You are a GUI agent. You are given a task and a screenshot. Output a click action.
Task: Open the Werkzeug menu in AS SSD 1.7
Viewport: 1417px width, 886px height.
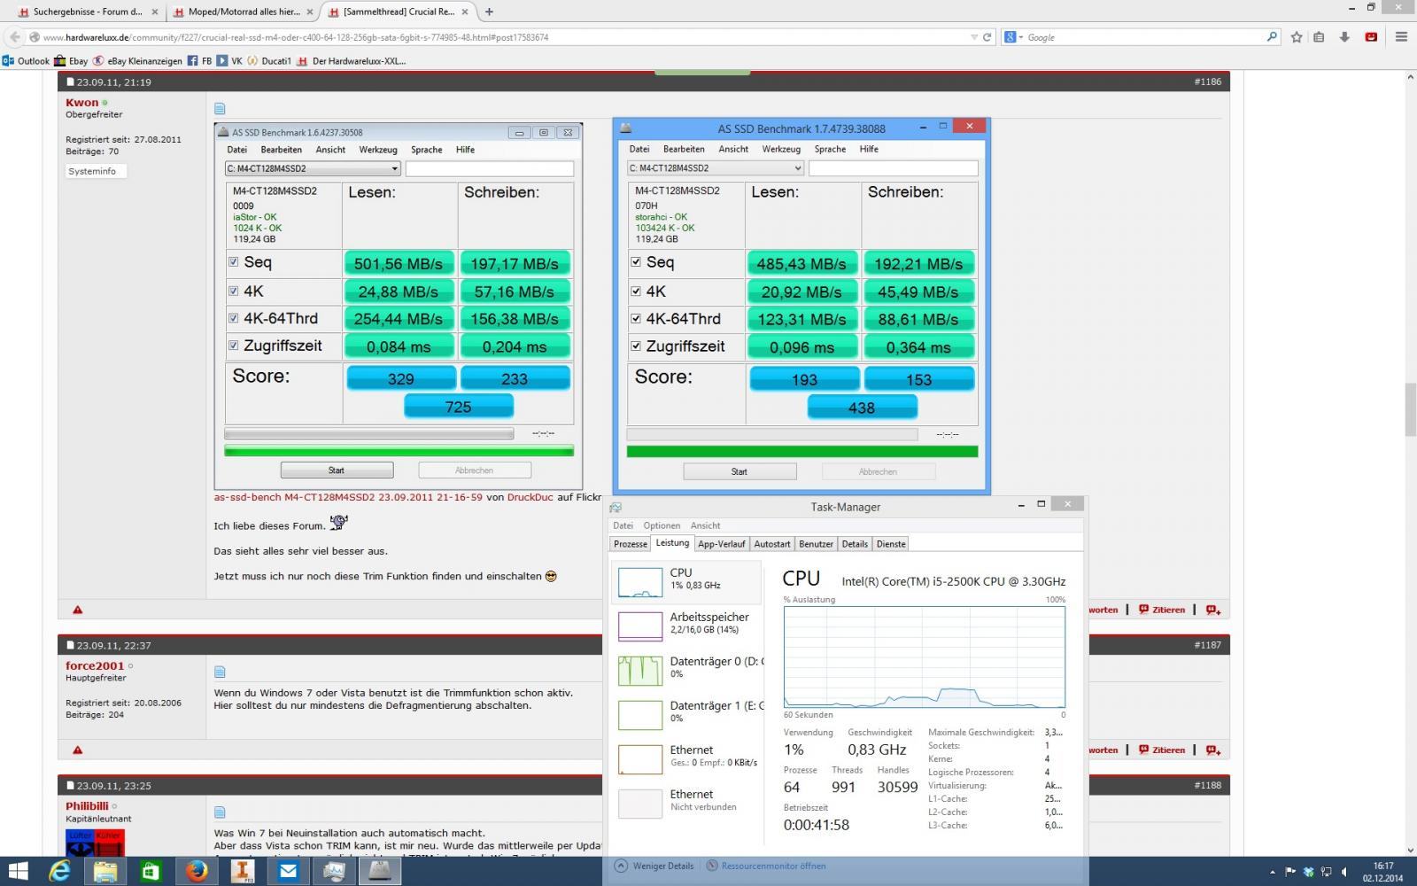point(781,149)
